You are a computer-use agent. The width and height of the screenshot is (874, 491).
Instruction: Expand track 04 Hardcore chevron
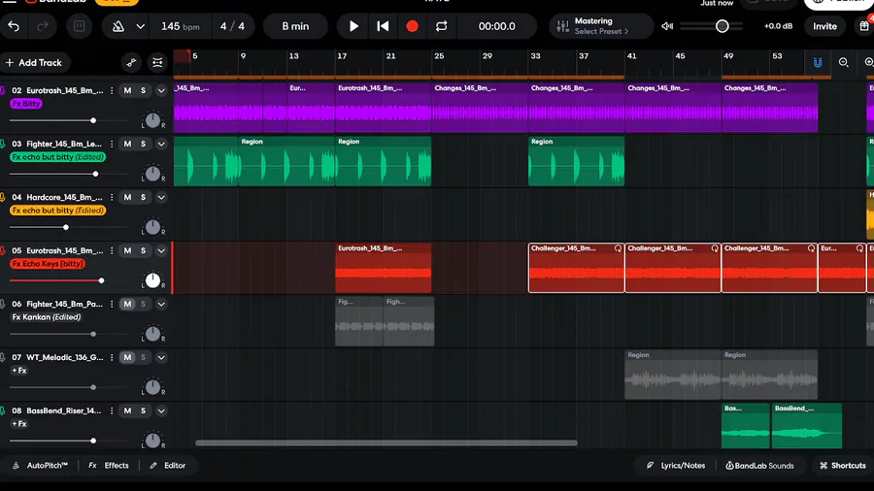point(161,197)
